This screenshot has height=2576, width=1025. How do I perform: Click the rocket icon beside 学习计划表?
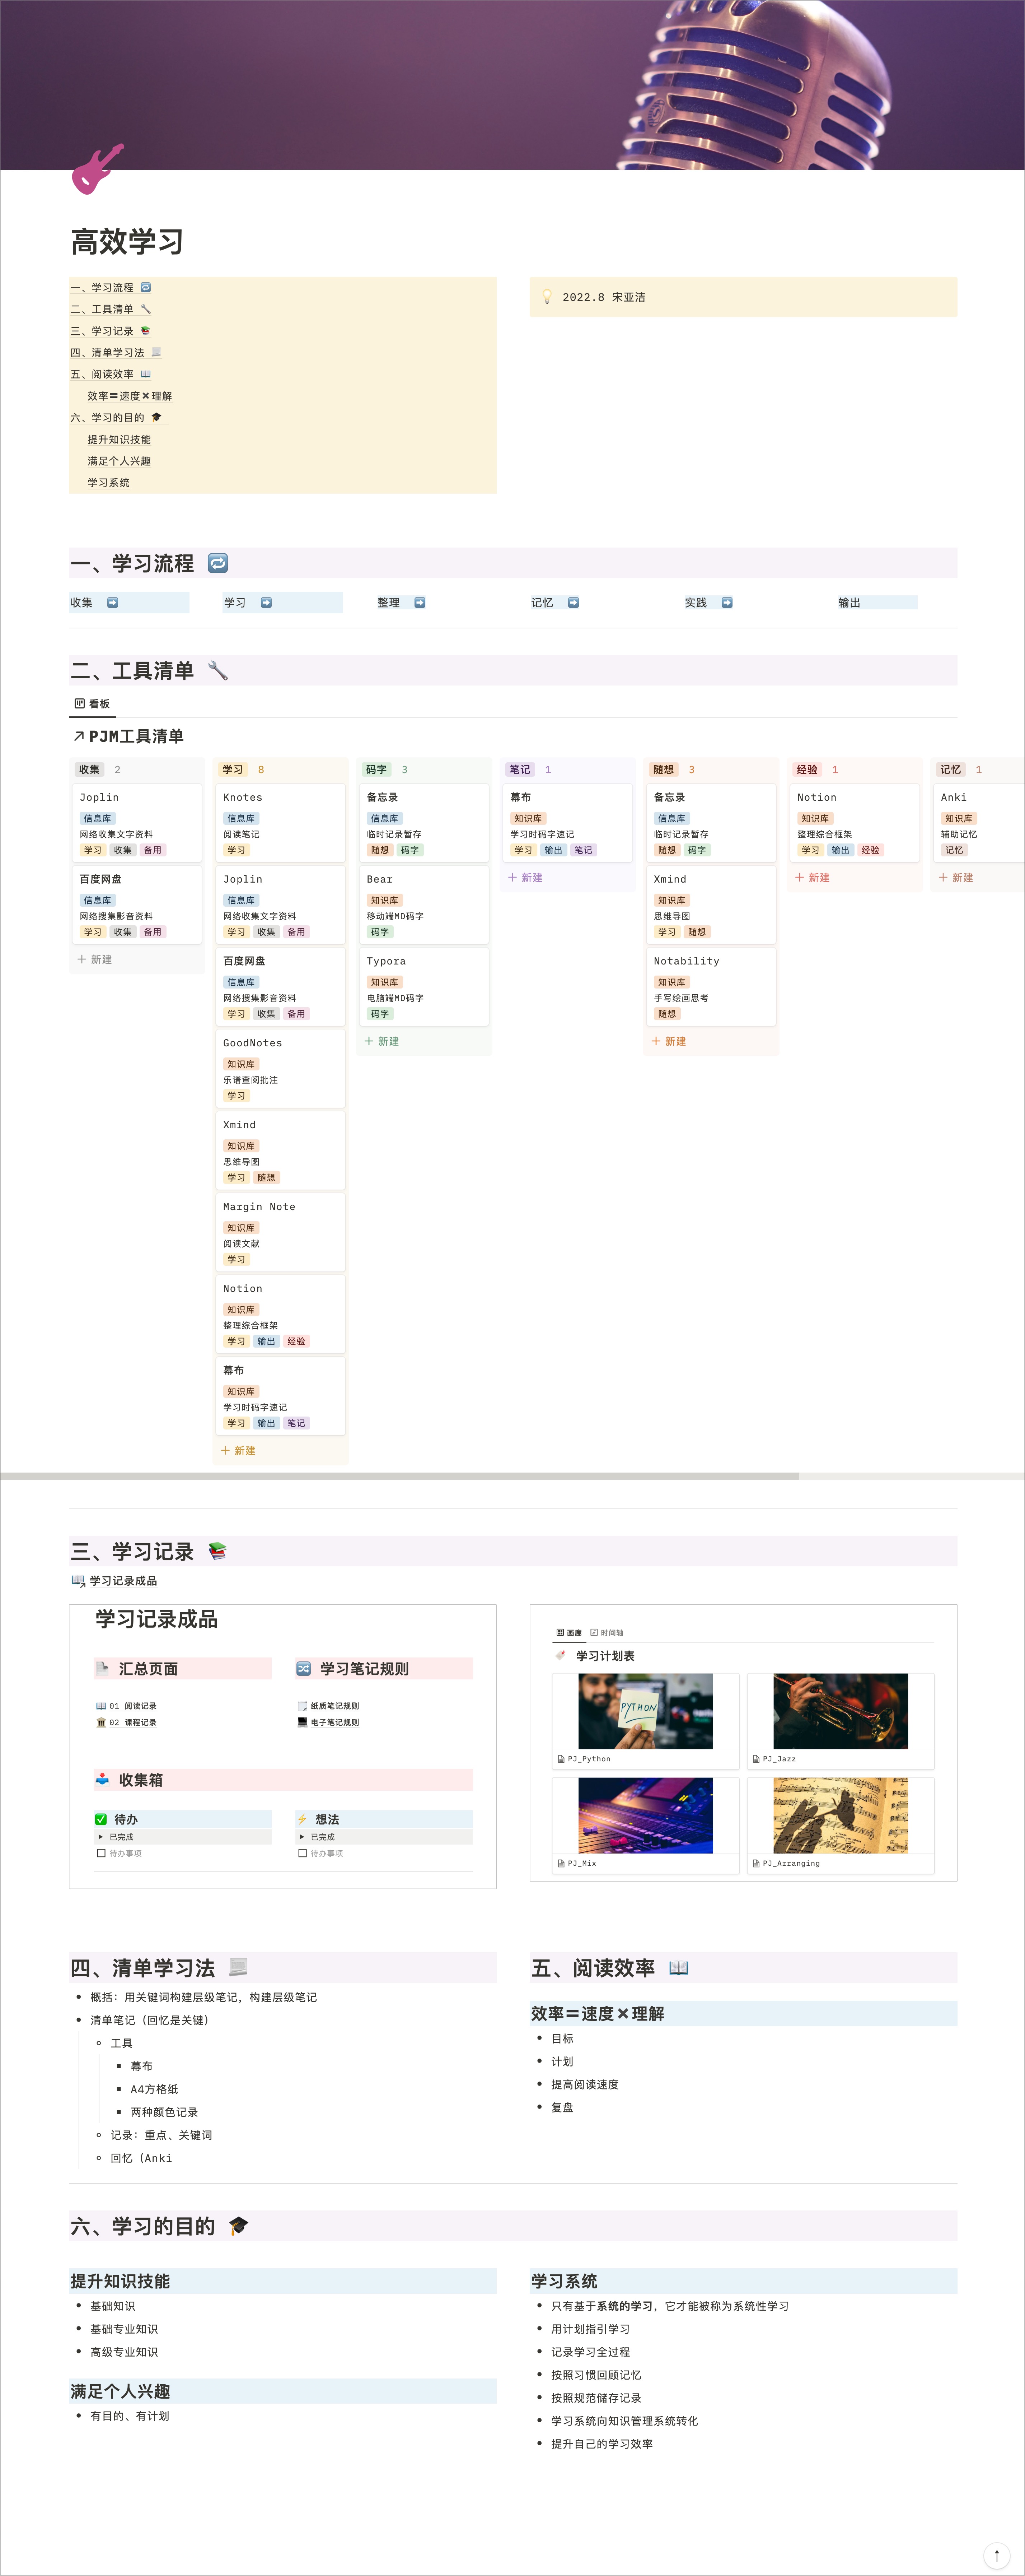click(561, 1656)
